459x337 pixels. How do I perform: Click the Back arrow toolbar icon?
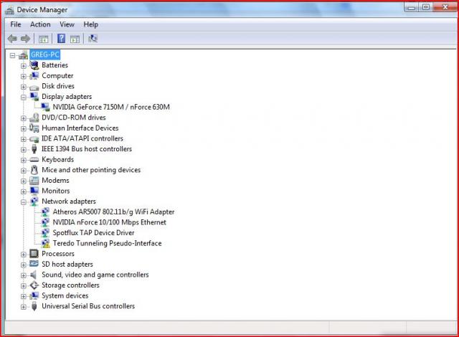11,39
